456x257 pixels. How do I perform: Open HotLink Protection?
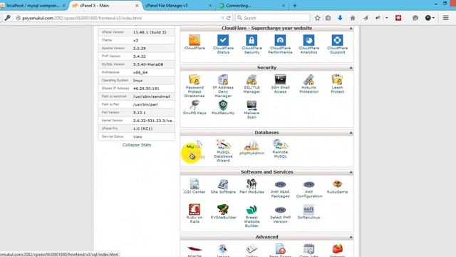click(309, 84)
